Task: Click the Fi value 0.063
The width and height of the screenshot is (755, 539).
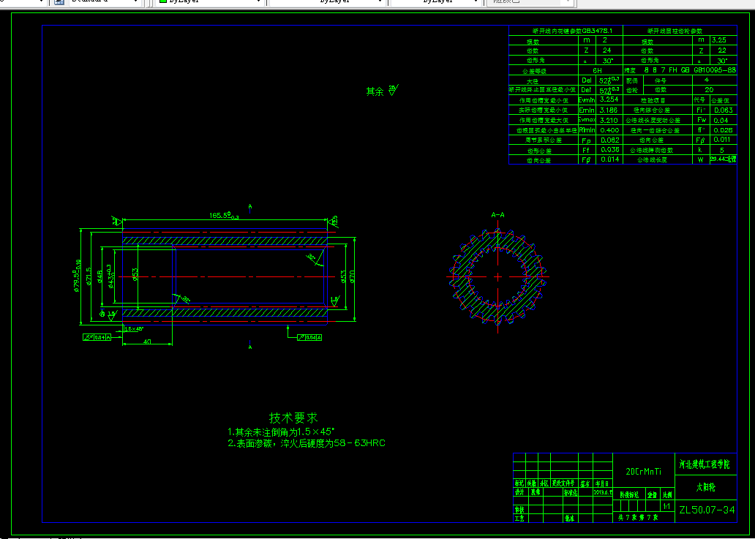Action: tap(724, 110)
